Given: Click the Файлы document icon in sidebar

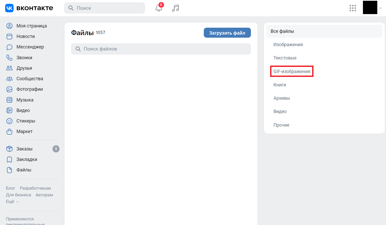Looking at the screenshot, I should [9, 170].
